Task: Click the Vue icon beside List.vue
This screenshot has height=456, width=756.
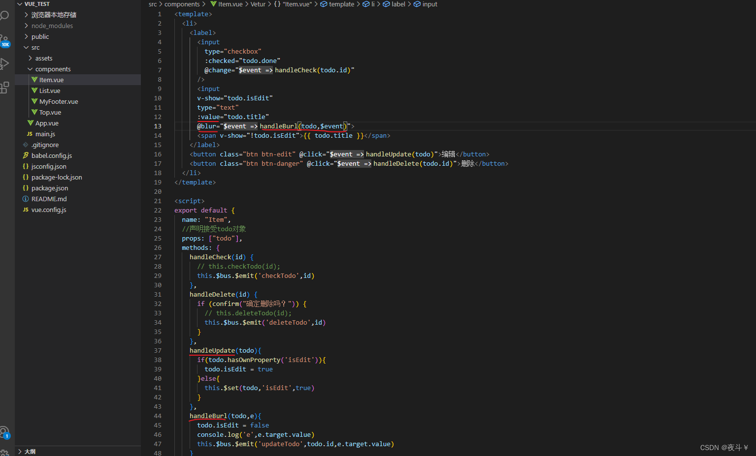Action: (x=34, y=91)
